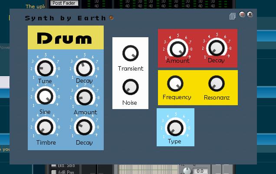
Task: Click the Amount knob in the red panel
Action: (177, 48)
